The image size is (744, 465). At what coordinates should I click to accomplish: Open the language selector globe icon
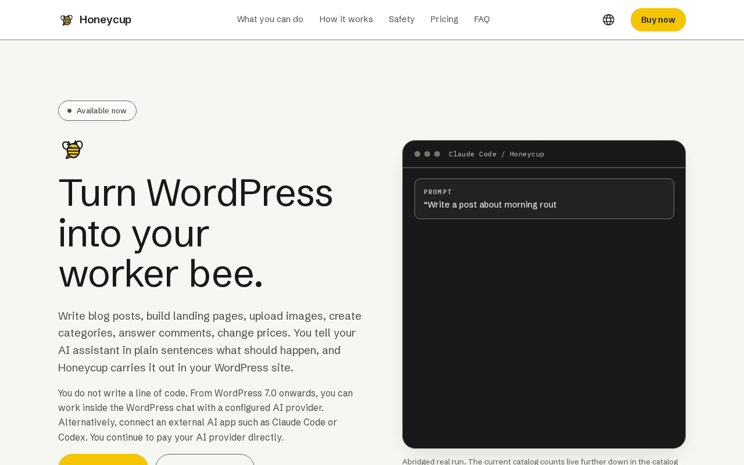(x=609, y=20)
